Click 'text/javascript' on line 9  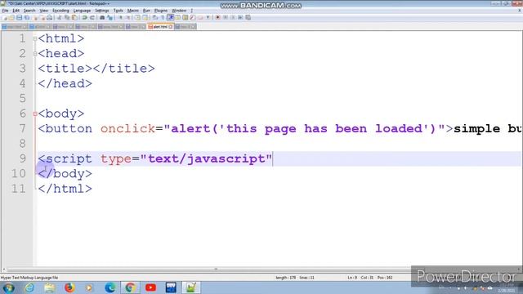click(207, 158)
